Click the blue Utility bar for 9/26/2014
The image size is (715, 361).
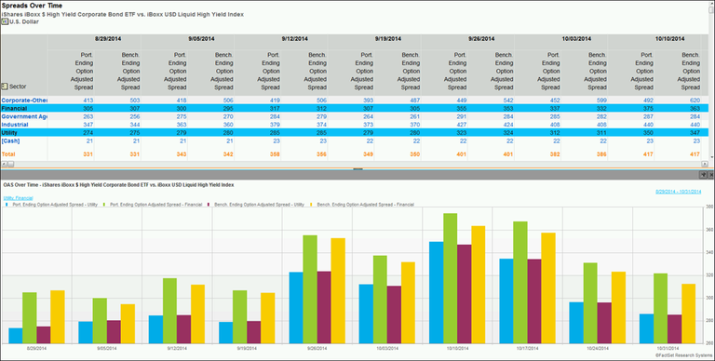(296, 308)
